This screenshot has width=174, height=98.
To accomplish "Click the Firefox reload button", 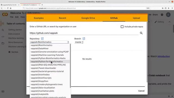I will [8, 8].
